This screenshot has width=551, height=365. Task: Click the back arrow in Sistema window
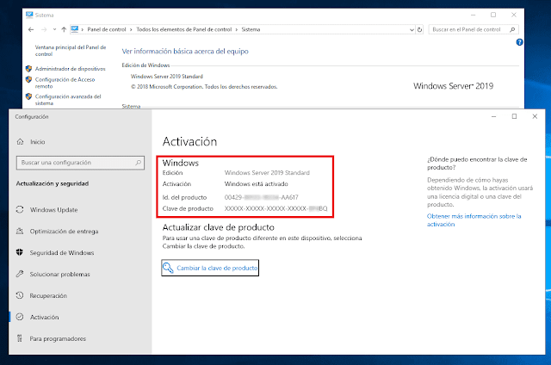point(31,29)
